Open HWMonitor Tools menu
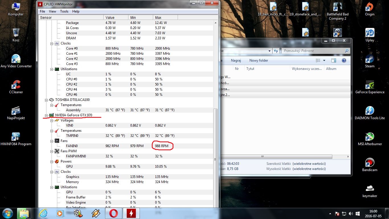The width and height of the screenshot is (389, 219). point(64,11)
